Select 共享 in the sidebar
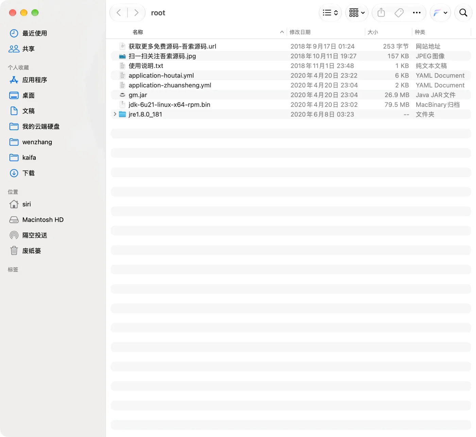 coord(29,49)
